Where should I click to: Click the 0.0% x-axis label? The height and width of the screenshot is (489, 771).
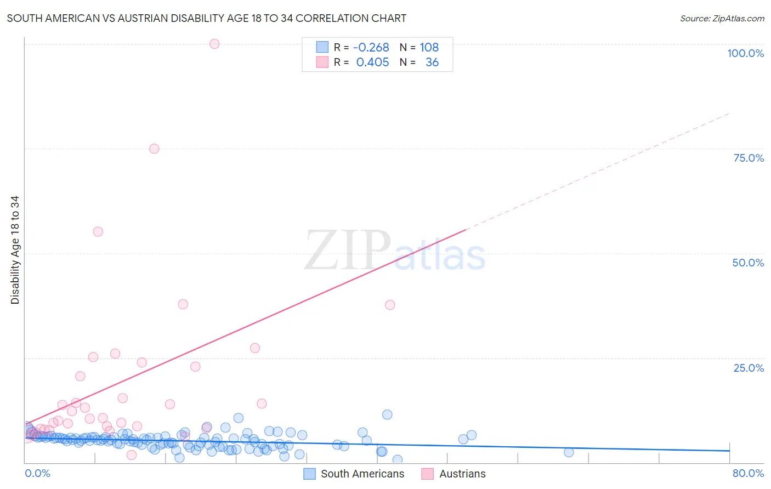point(37,473)
